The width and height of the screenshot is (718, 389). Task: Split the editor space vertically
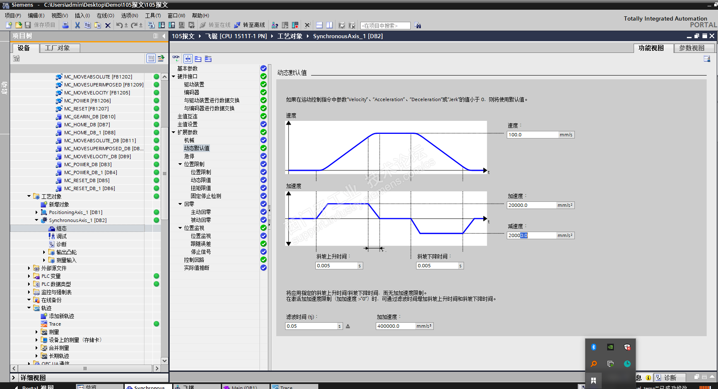[330, 25]
